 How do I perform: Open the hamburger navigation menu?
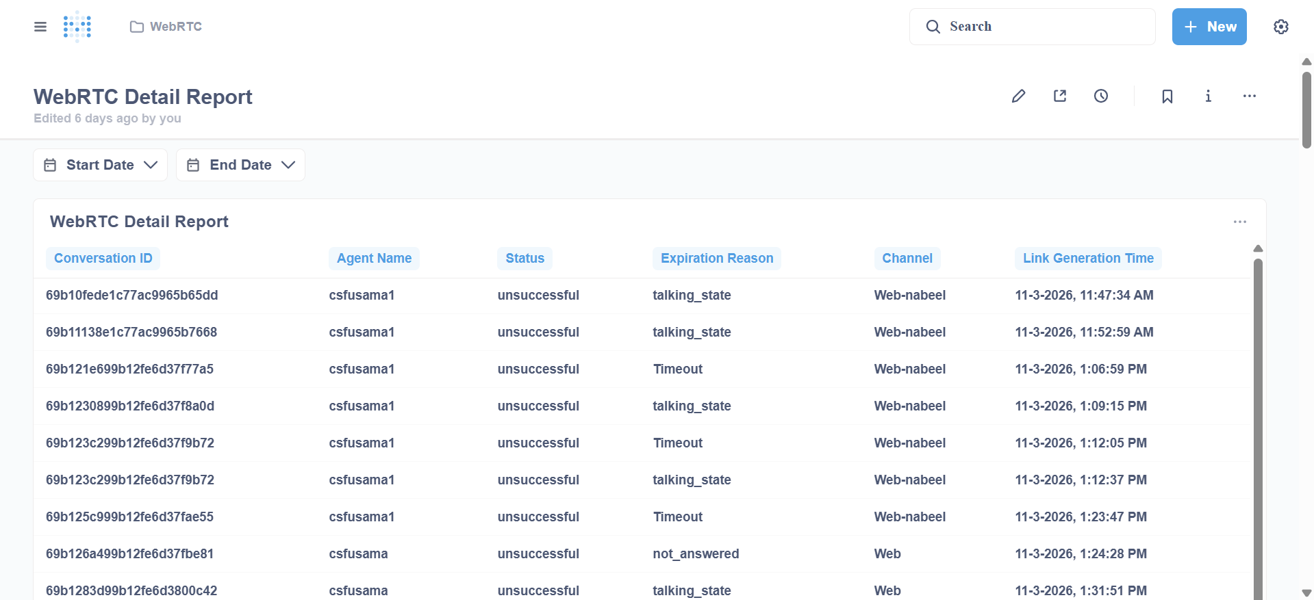point(40,27)
